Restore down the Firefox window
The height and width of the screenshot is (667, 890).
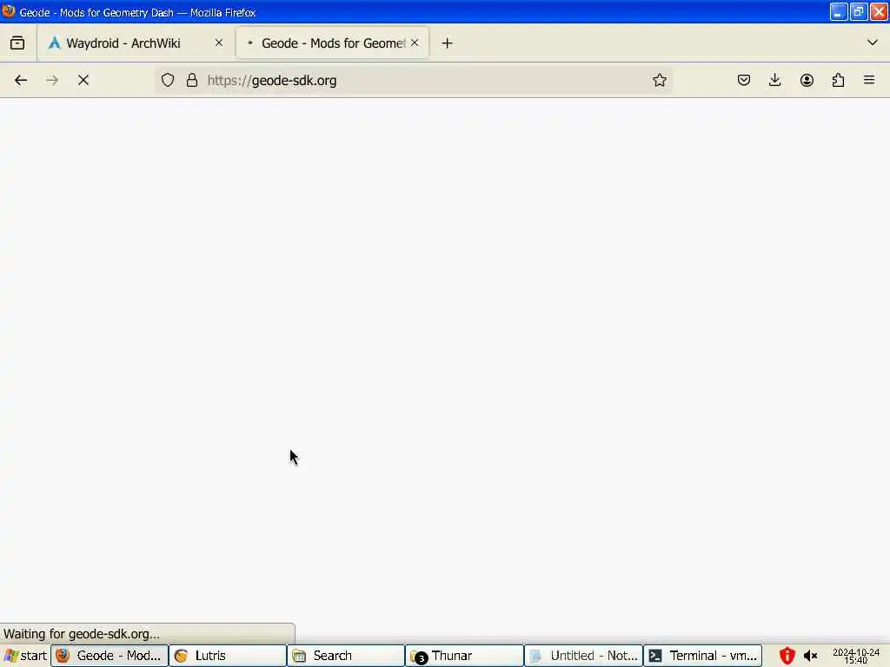859,12
